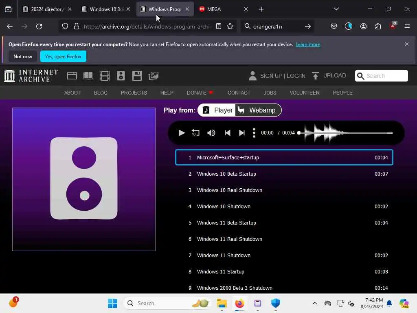Select track Windows 11 Real Shutdown
Screen dimensions: 417x313
point(284,239)
